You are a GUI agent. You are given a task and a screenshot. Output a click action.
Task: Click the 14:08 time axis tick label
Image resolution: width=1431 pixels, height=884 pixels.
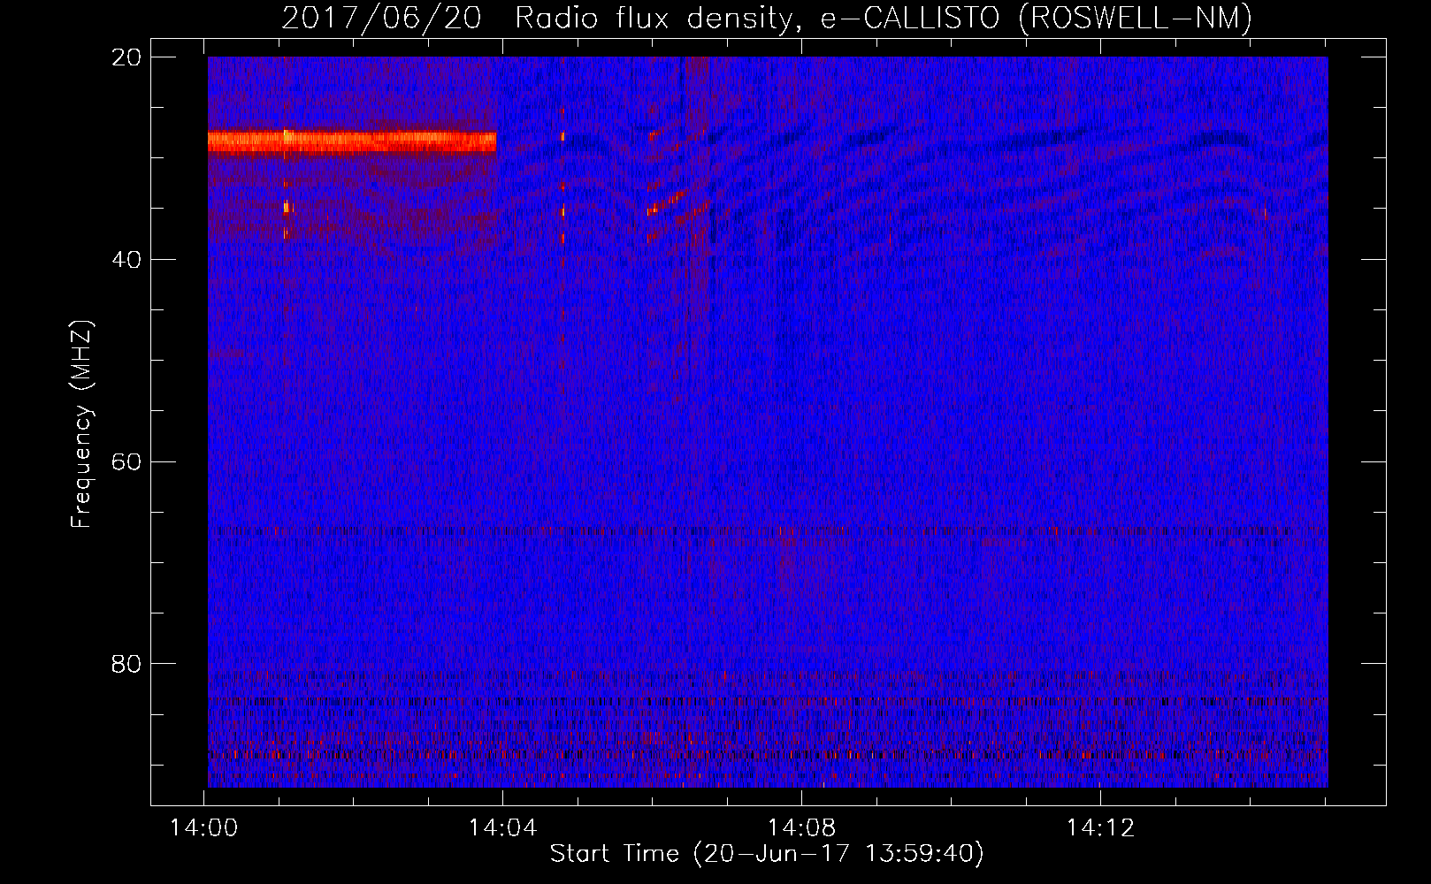click(x=801, y=828)
